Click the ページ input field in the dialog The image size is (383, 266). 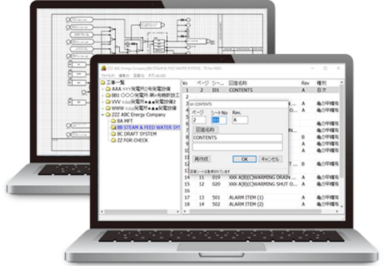[199, 120]
